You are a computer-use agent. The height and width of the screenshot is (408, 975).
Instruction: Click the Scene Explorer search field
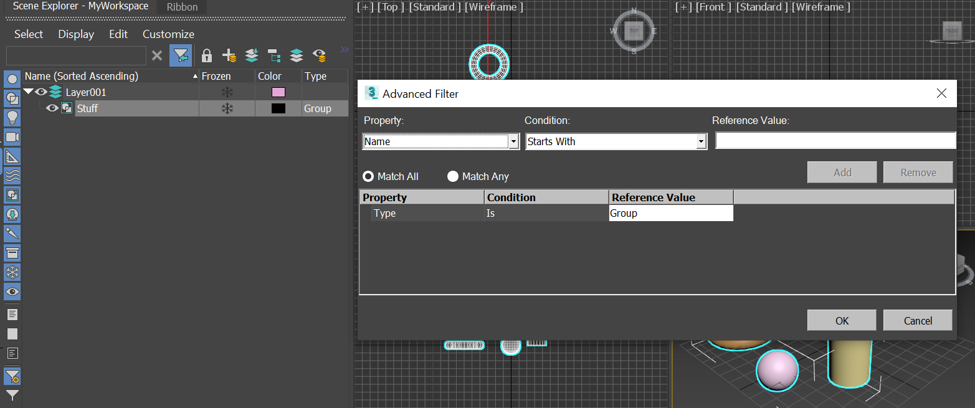point(76,55)
